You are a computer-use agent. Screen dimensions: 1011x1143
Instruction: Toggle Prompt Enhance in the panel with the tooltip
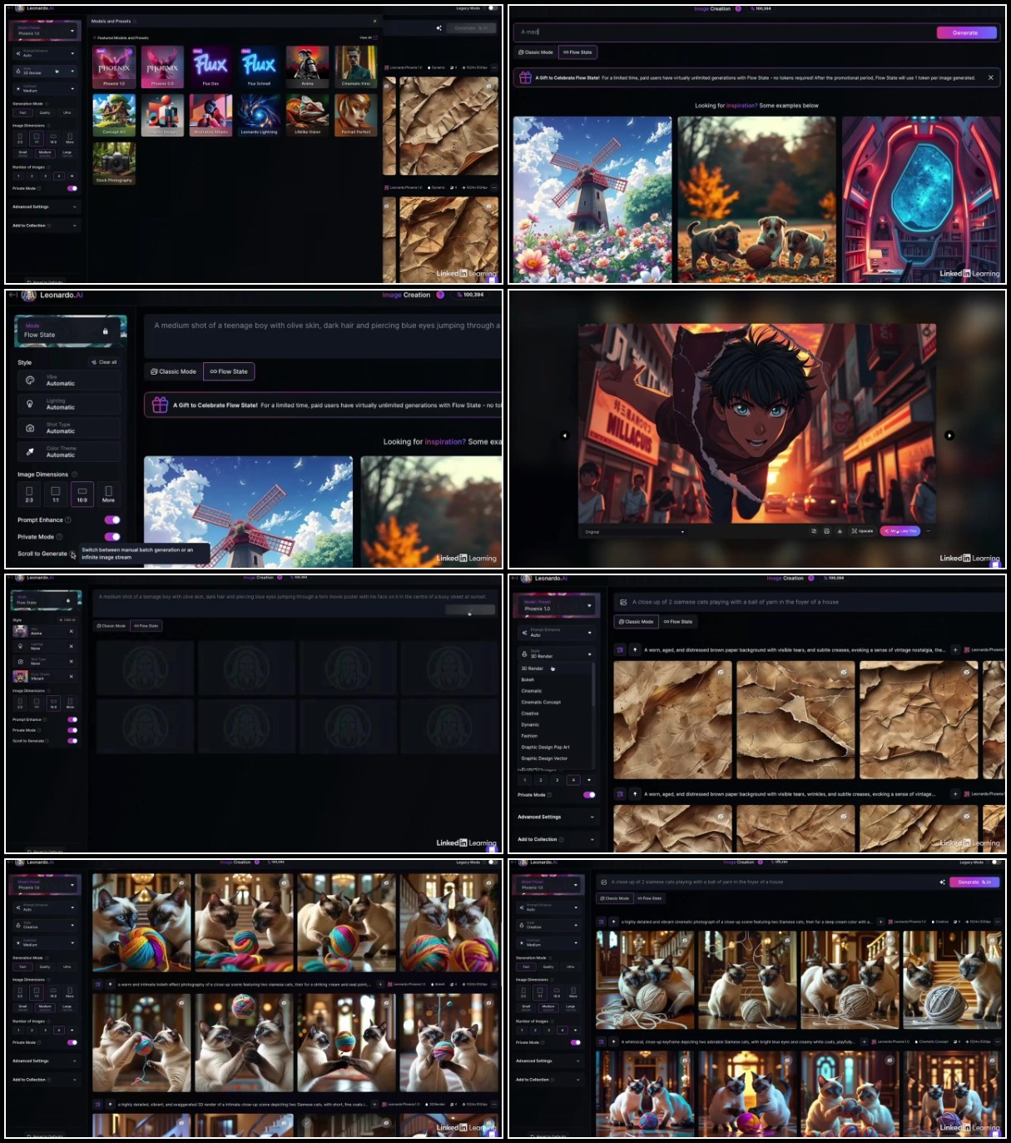(112, 519)
